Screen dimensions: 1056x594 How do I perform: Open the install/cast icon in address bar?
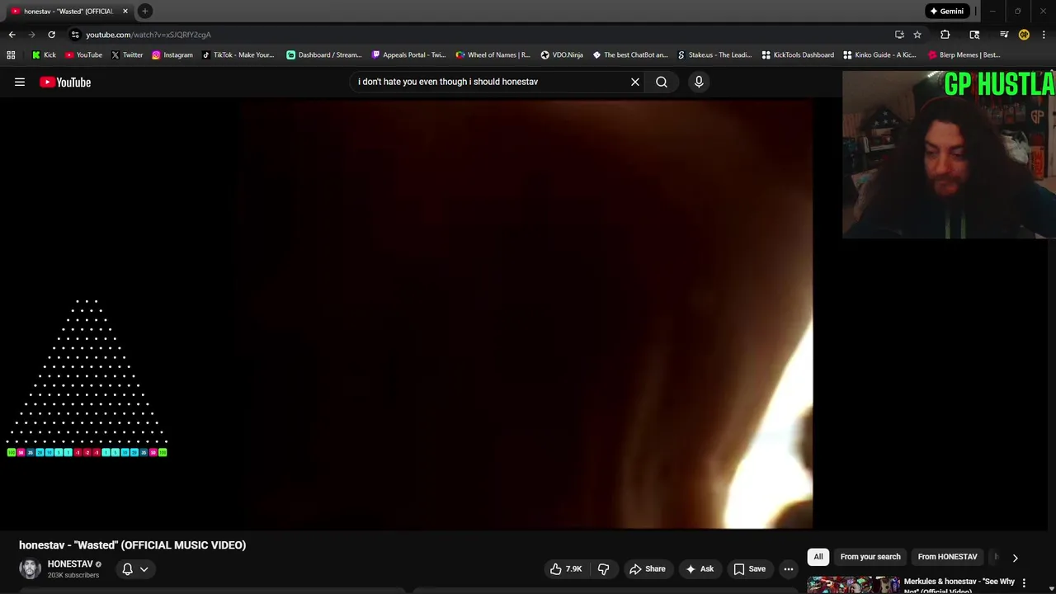[x=899, y=35]
